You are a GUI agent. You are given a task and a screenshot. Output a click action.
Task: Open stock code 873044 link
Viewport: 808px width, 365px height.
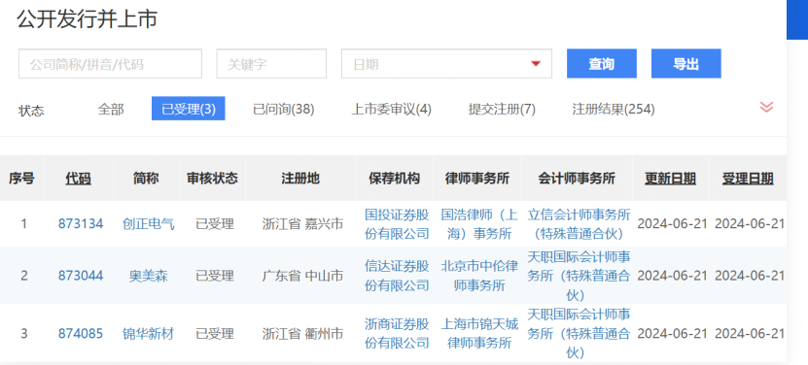pyautogui.click(x=81, y=276)
